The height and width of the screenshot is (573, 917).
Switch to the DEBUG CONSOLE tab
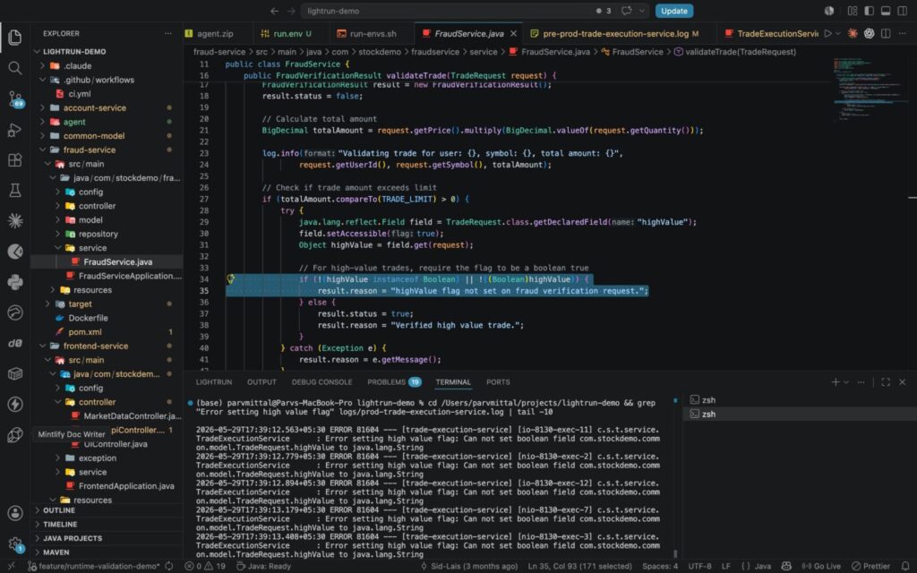tap(321, 381)
